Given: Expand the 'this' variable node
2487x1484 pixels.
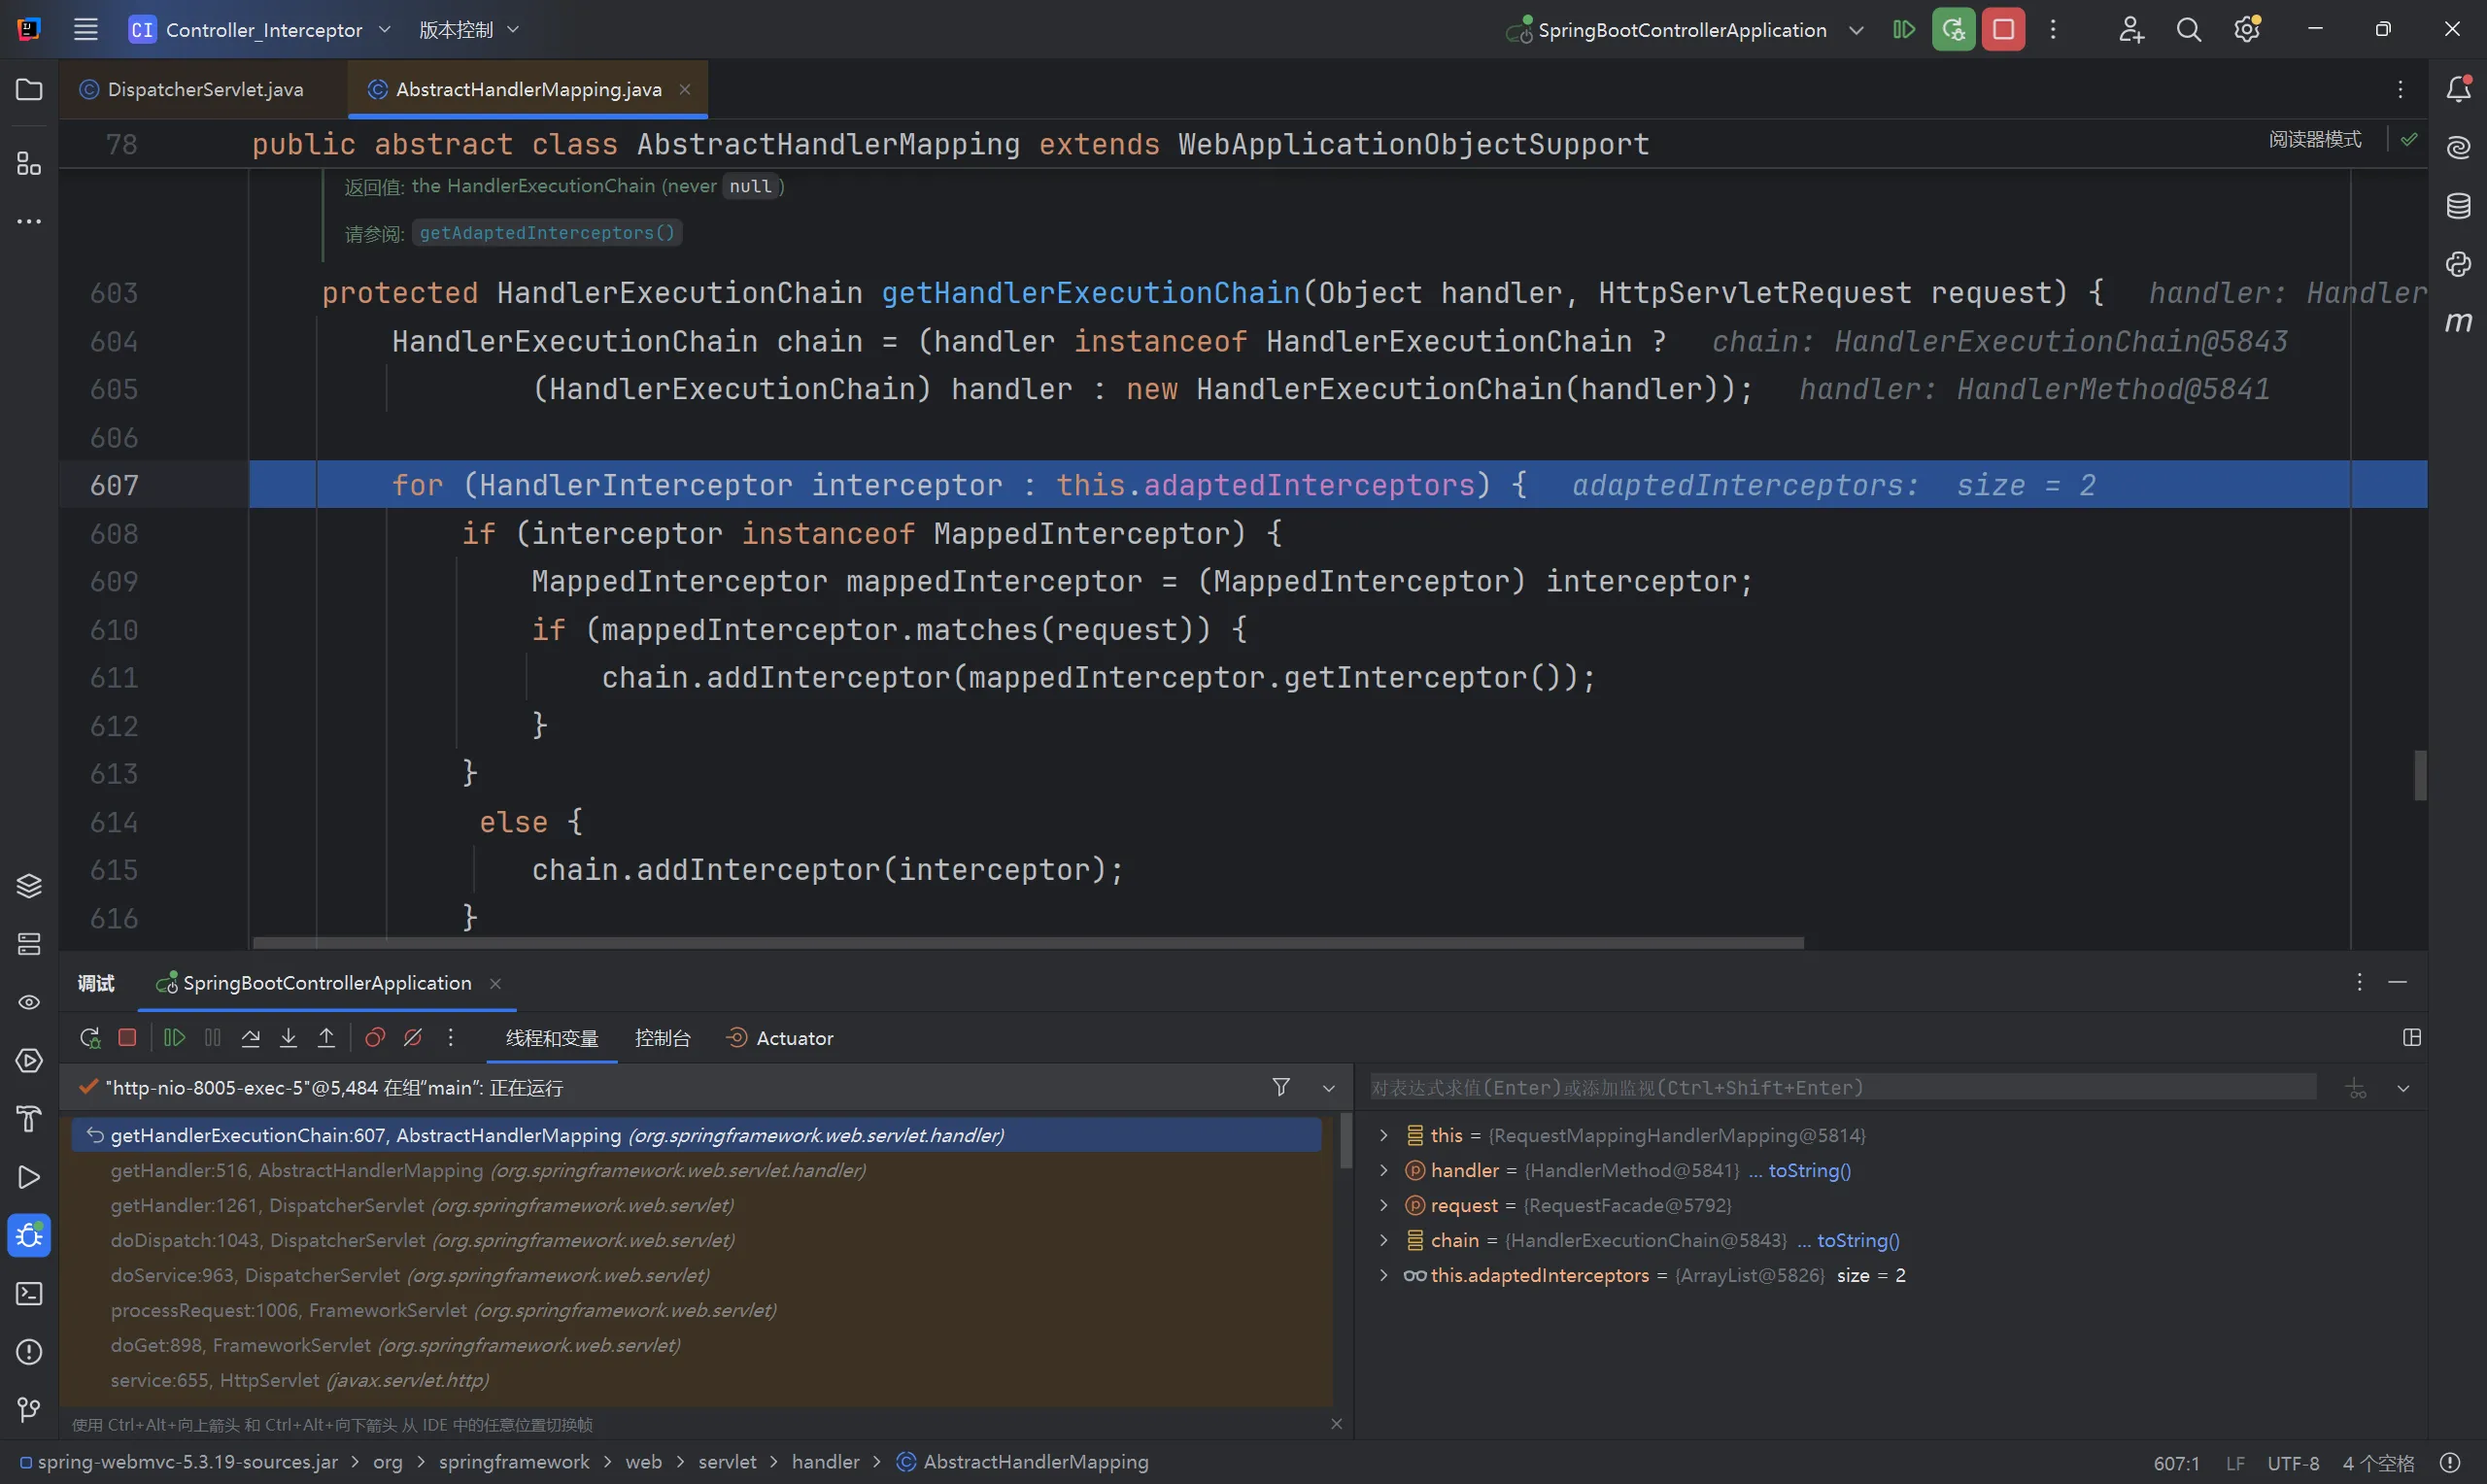Looking at the screenshot, I should point(1384,1135).
